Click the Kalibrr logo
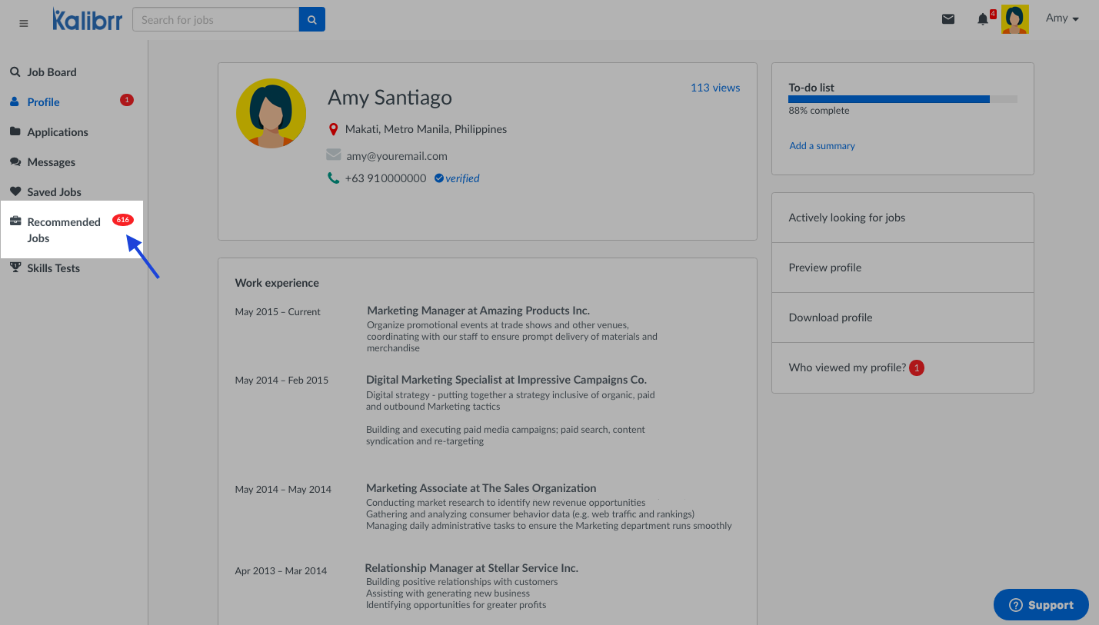Viewport: 1099px width, 625px height. (87, 20)
